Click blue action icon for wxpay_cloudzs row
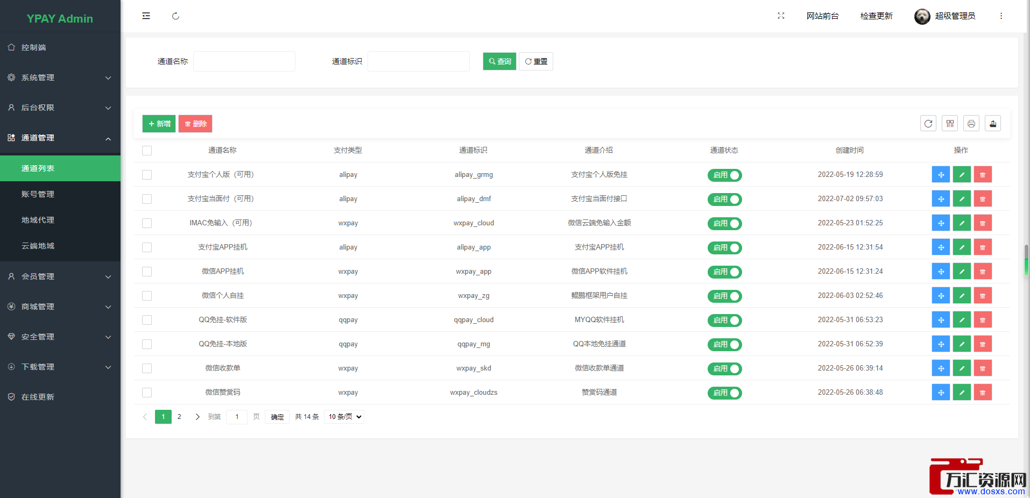The image size is (1030, 498). 941,393
